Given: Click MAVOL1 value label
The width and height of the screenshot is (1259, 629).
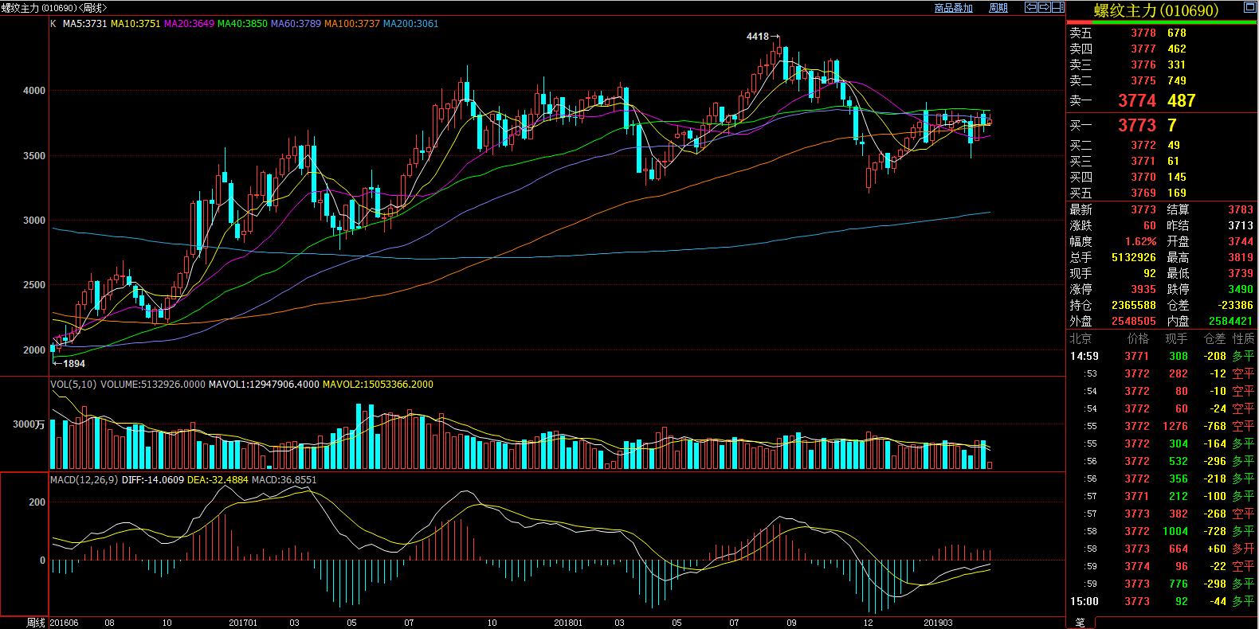Looking at the screenshot, I should coord(264,385).
